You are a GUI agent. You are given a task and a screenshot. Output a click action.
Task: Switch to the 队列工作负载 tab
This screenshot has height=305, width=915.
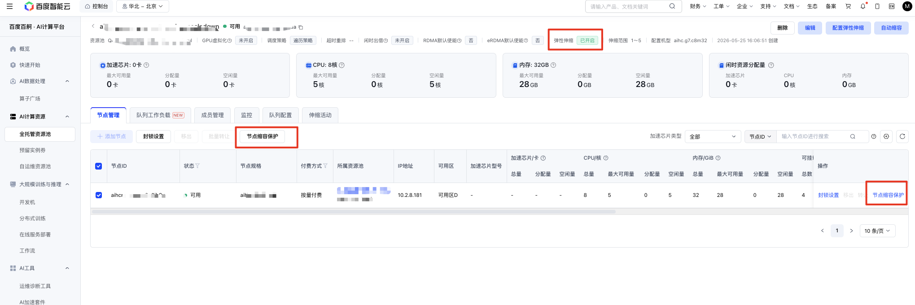(x=160, y=115)
